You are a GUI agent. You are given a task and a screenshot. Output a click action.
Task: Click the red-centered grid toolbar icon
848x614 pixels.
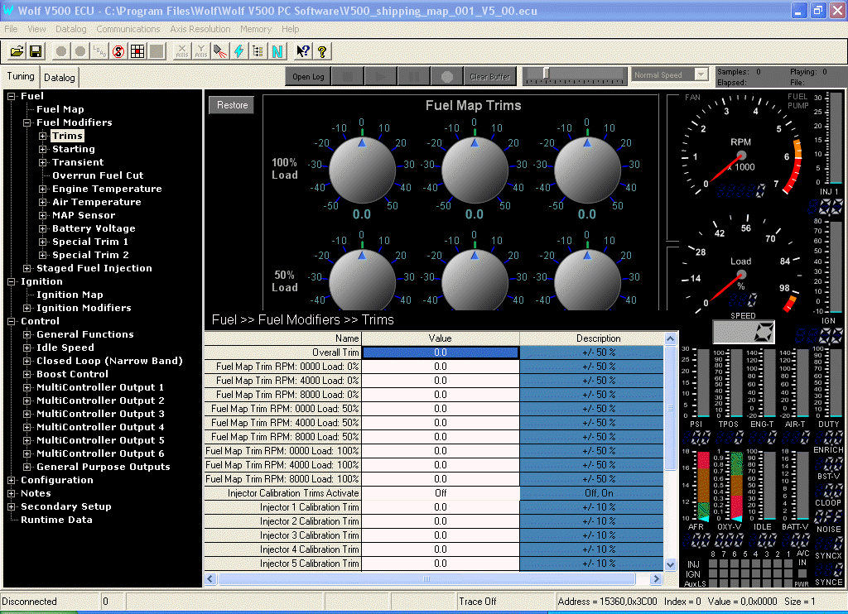tap(137, 51)
